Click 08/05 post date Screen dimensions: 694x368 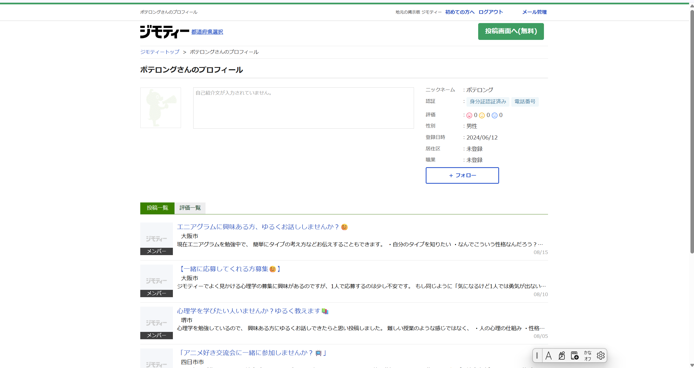tap(541, 336)
